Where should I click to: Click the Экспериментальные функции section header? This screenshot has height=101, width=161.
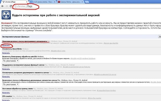click(x=16, y=37)
